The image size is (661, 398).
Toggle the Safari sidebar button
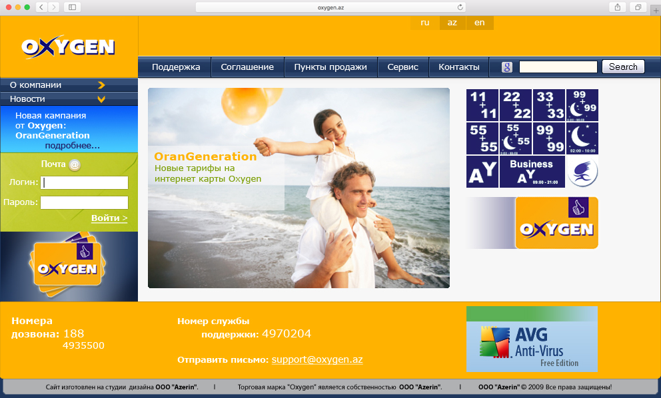click(72, 7)
